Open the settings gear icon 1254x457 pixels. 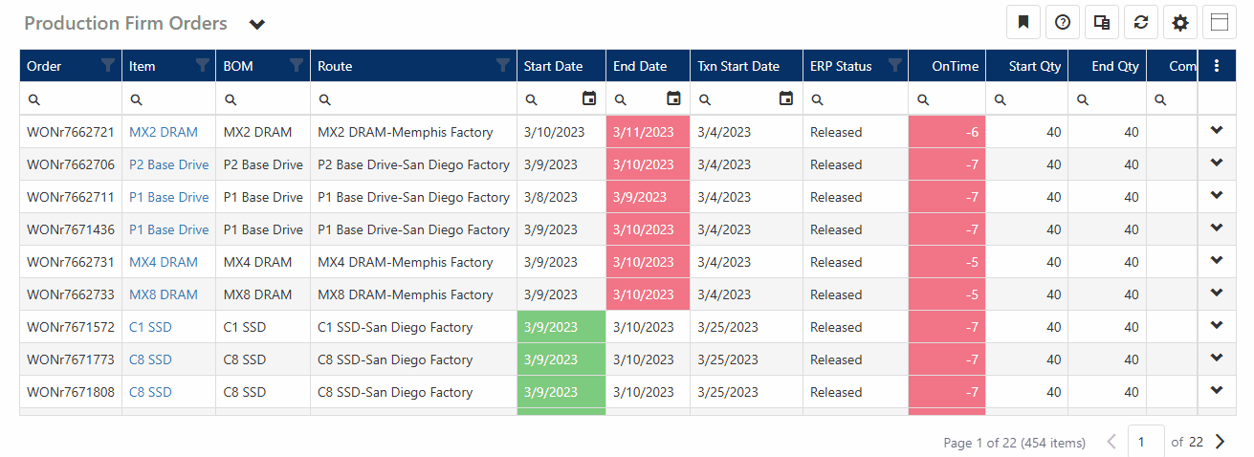pyautogui.click(x=1179, y=23)
